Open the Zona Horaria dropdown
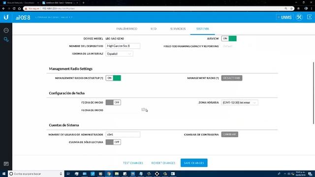315x177 pixels. [x=240, y=103]
